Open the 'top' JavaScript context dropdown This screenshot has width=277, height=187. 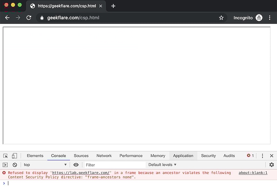coord(45,165)
